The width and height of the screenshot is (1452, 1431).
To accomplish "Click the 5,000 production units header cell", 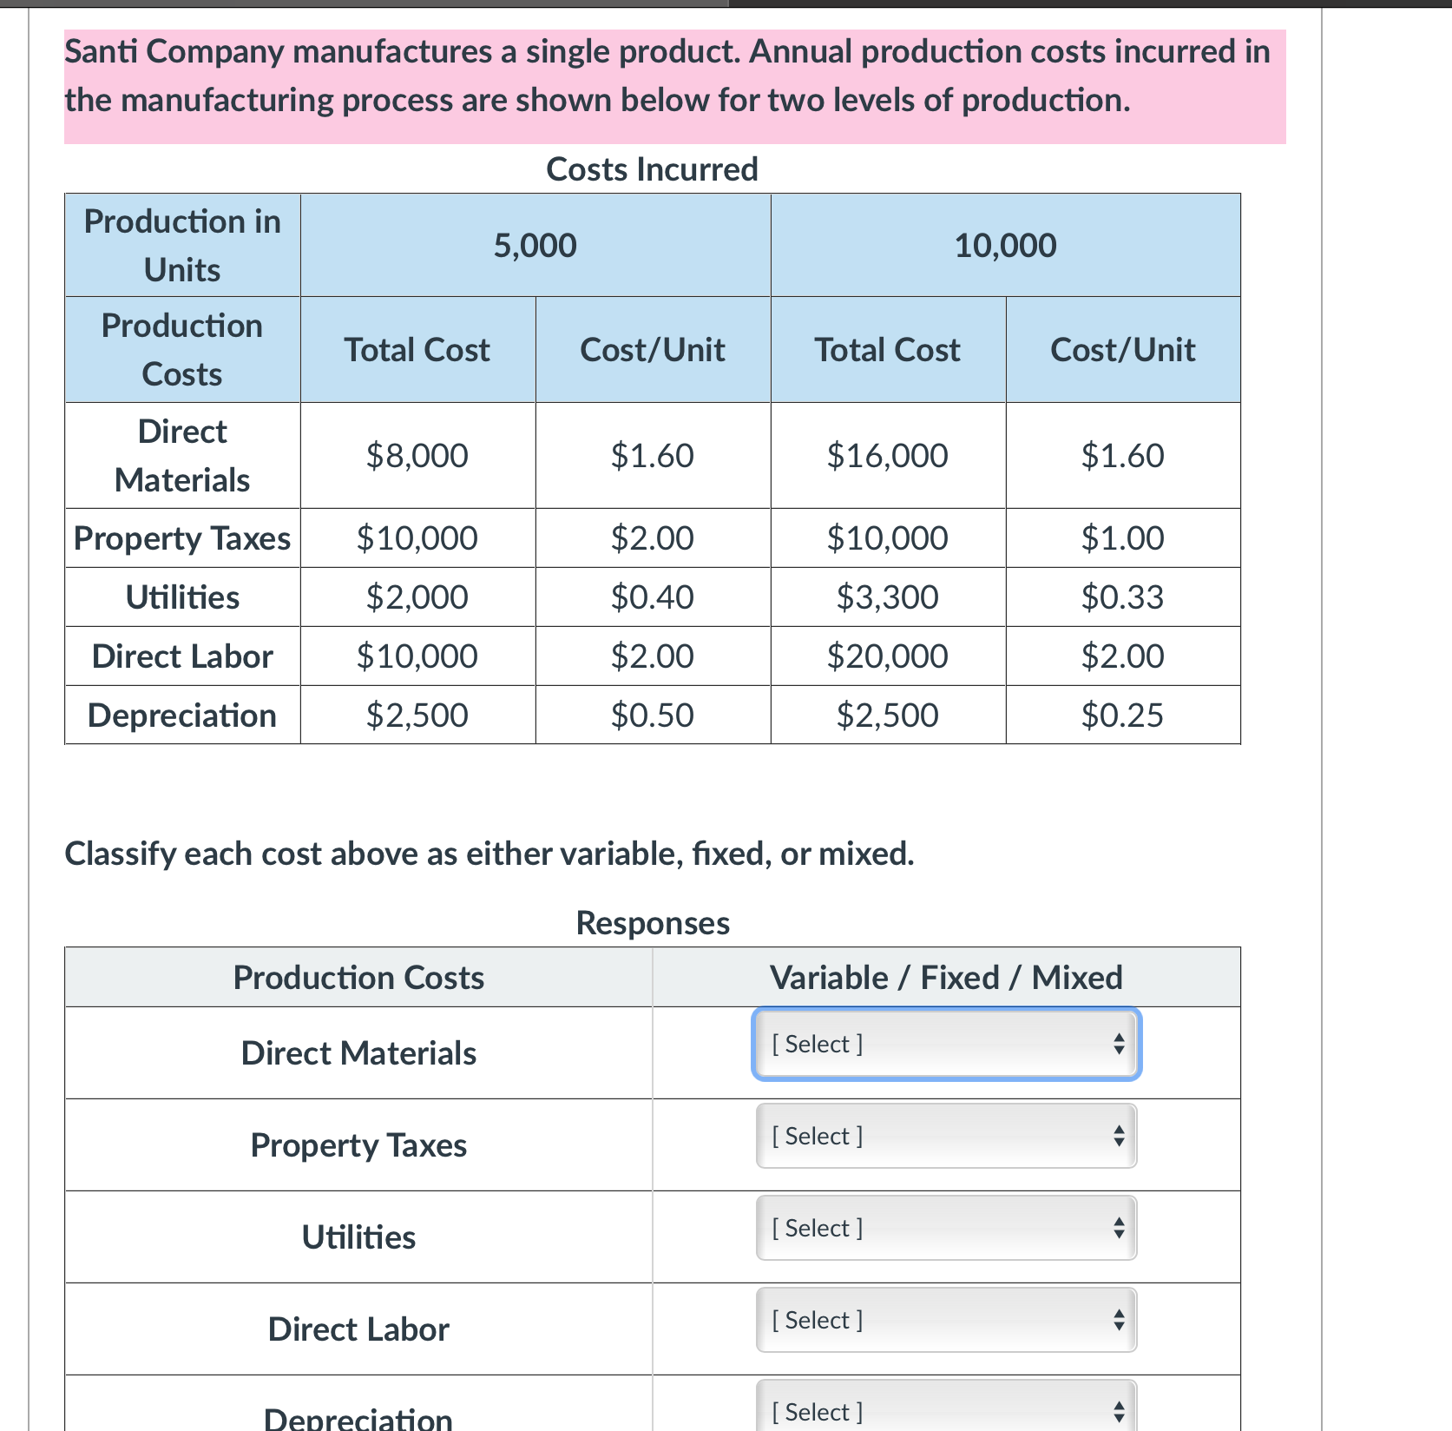I will click(x=535, y=245).
